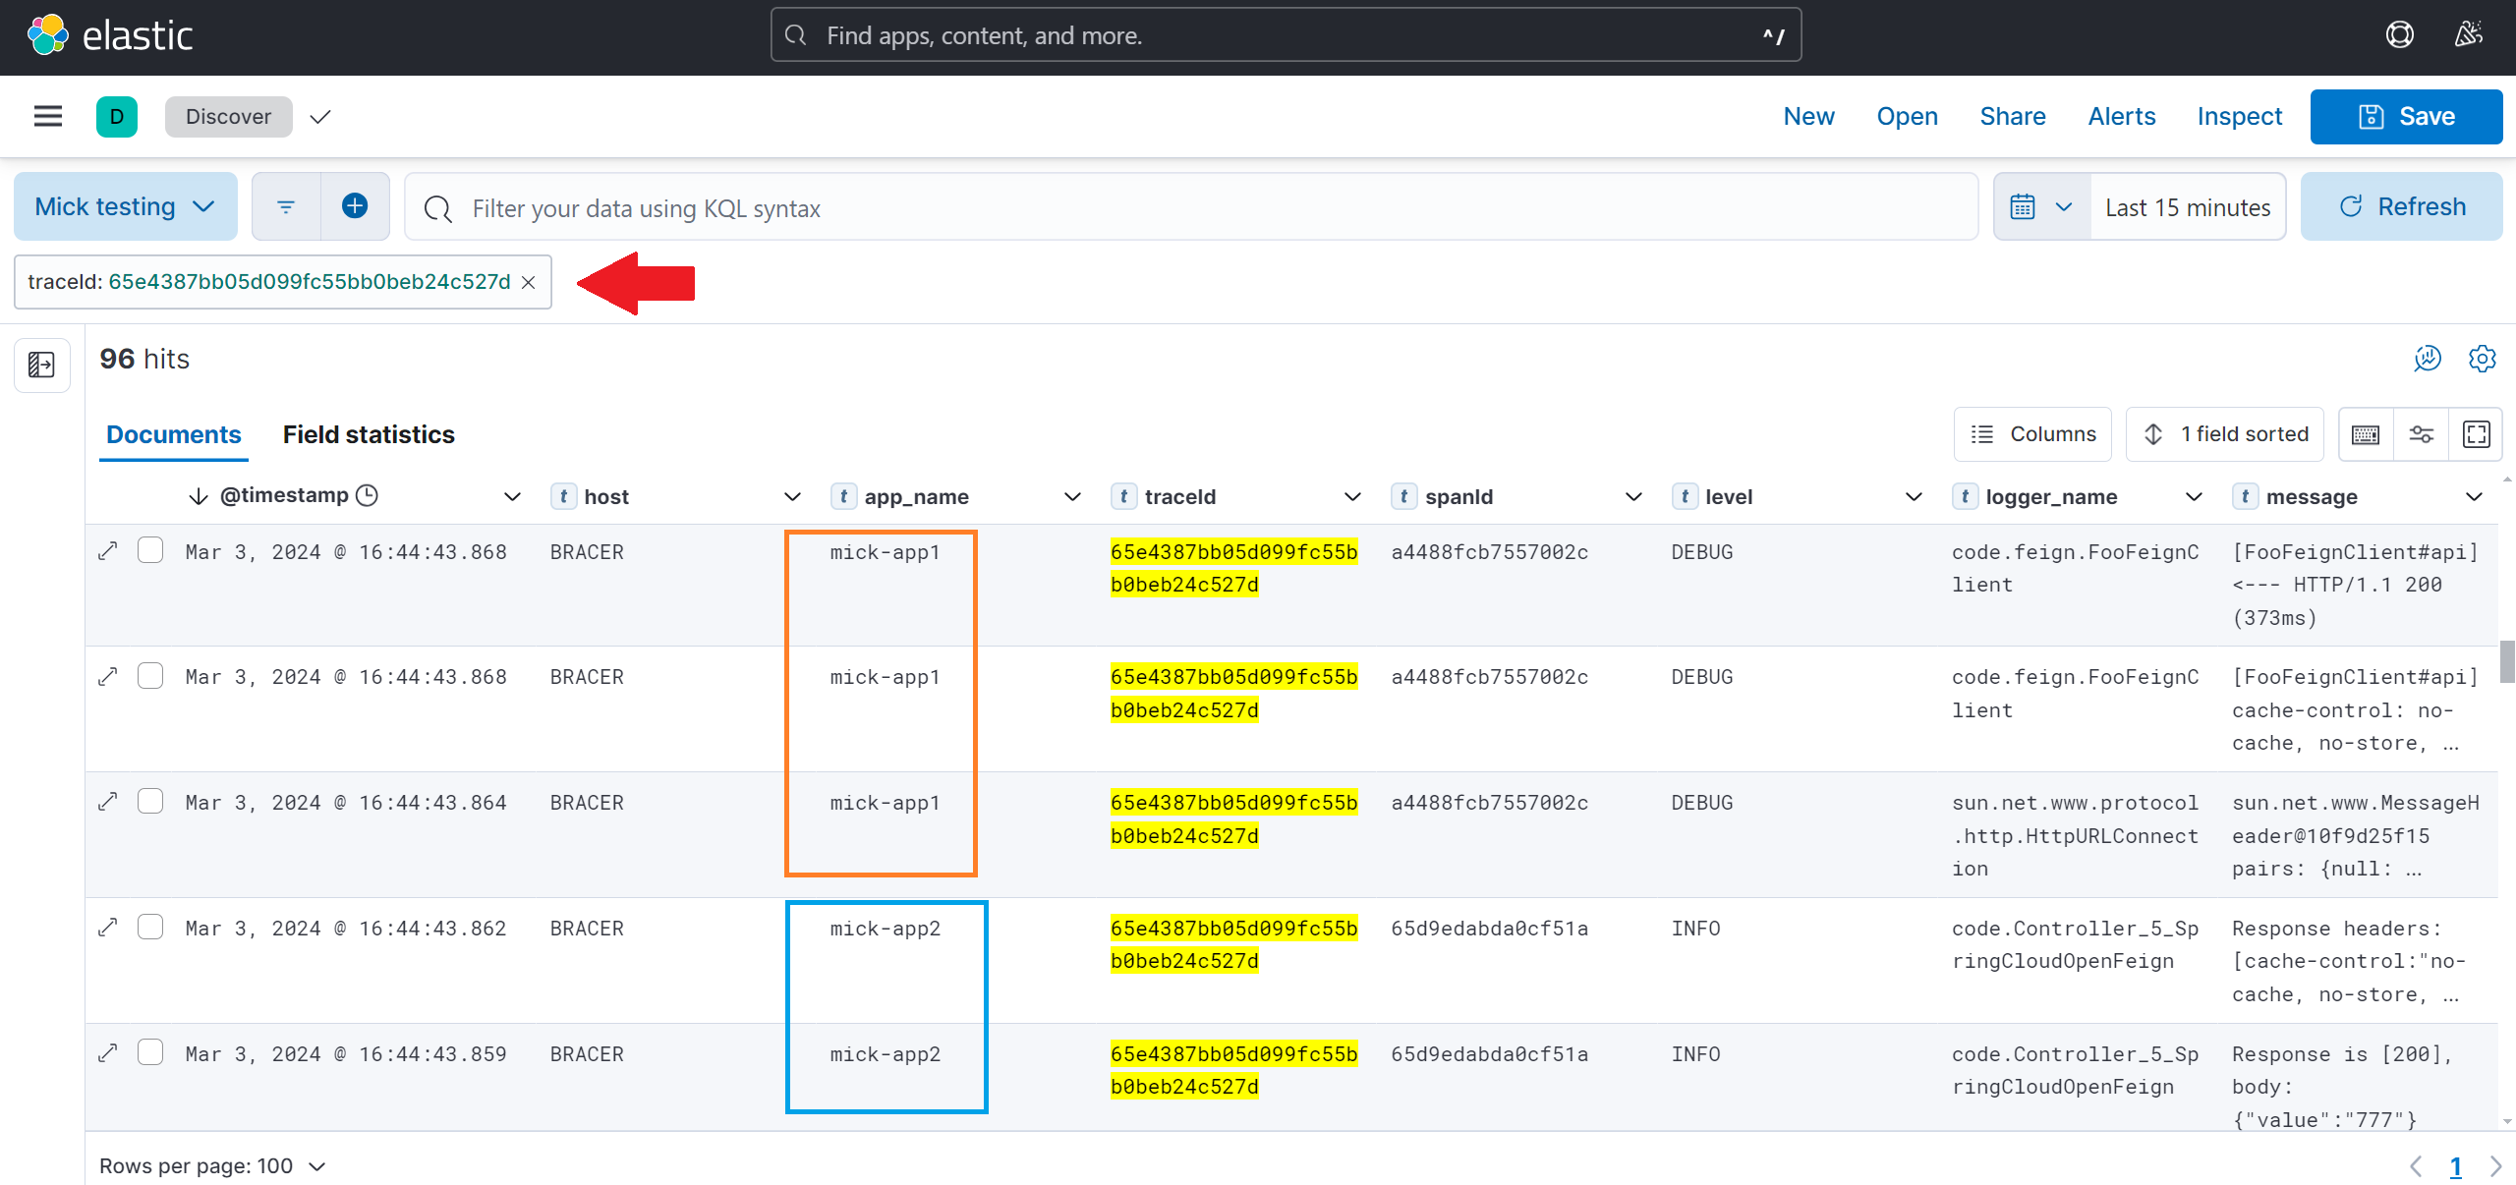The width and height of the screenshot is (2516, 1185).
Task: Click Open in the top menu
Action: coord(1907,117)
